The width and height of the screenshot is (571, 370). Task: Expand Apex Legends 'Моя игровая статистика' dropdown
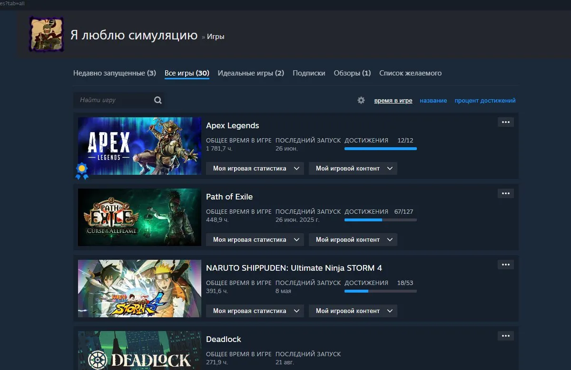[x=255, y=168]
